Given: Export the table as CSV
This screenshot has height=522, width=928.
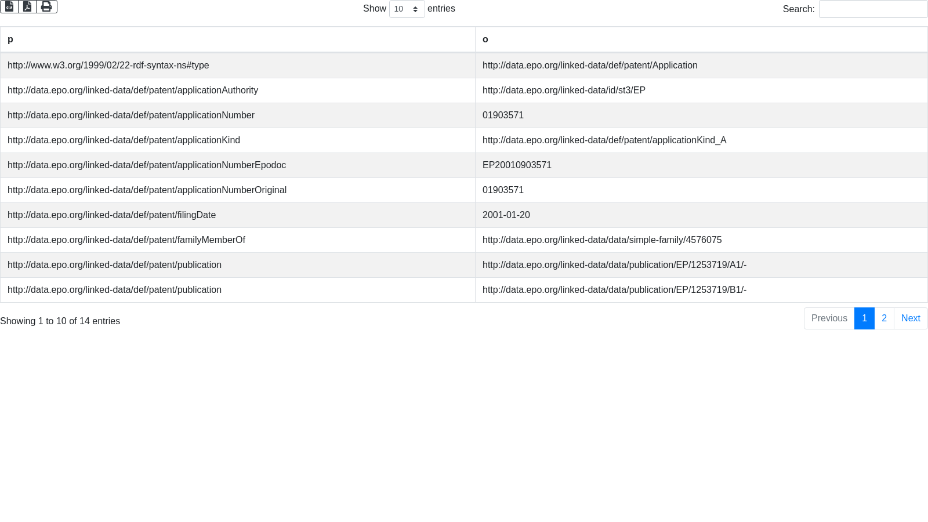Looking at the screenshot, I should point(9,6).
